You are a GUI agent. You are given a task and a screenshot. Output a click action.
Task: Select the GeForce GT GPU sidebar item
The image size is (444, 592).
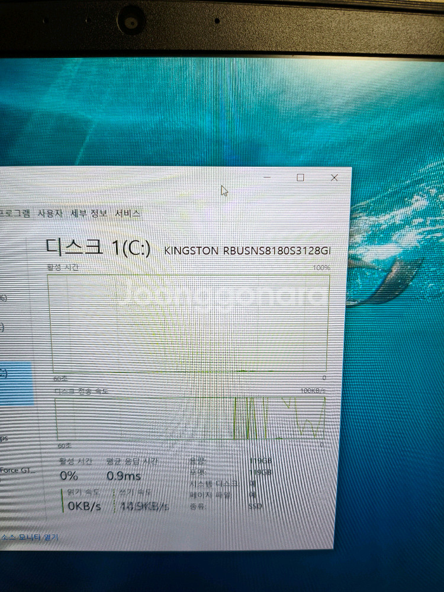coord(18,471)
